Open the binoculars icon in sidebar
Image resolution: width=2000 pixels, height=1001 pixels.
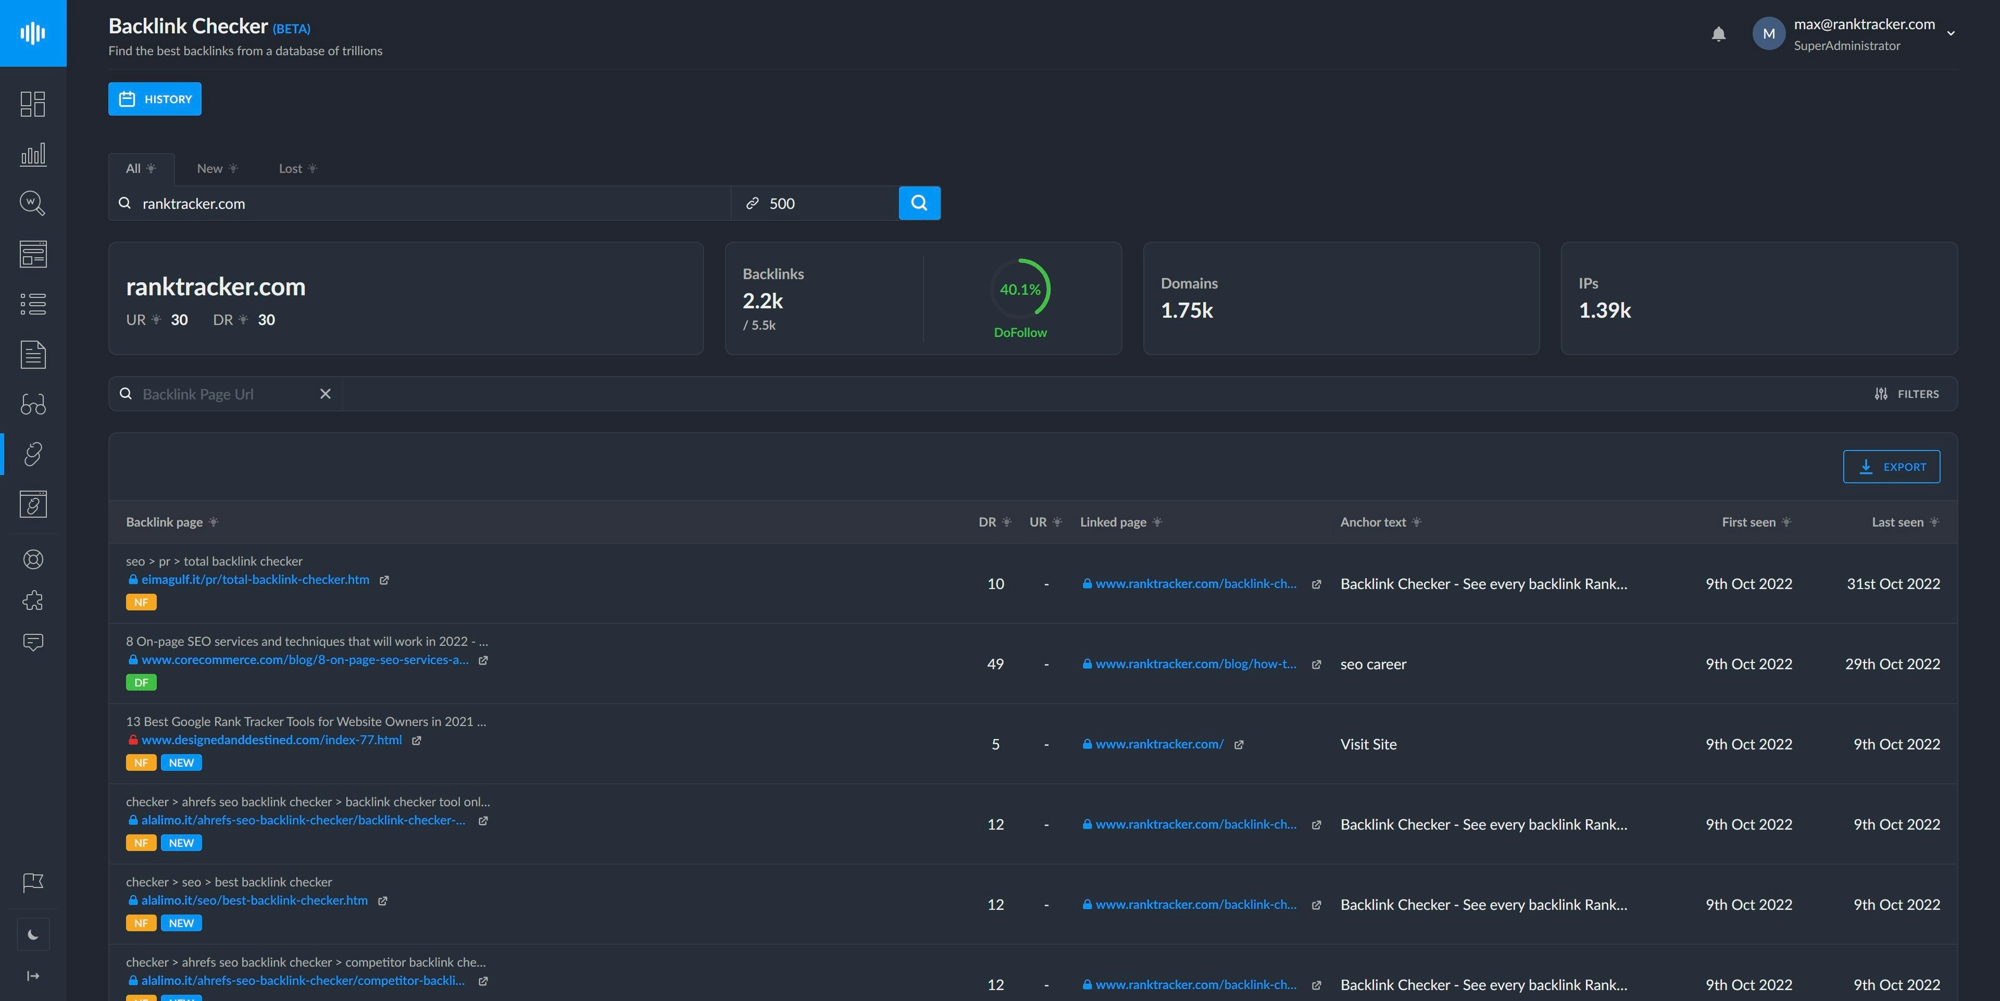point(33,404)
